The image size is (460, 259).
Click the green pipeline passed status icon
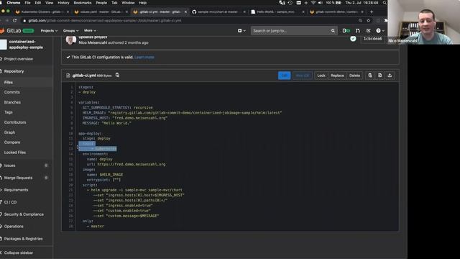pyautogui.click(x=353, y=39)
